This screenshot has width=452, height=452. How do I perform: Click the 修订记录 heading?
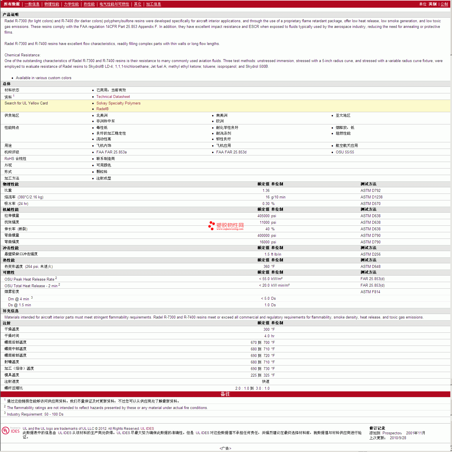[377, 428]
